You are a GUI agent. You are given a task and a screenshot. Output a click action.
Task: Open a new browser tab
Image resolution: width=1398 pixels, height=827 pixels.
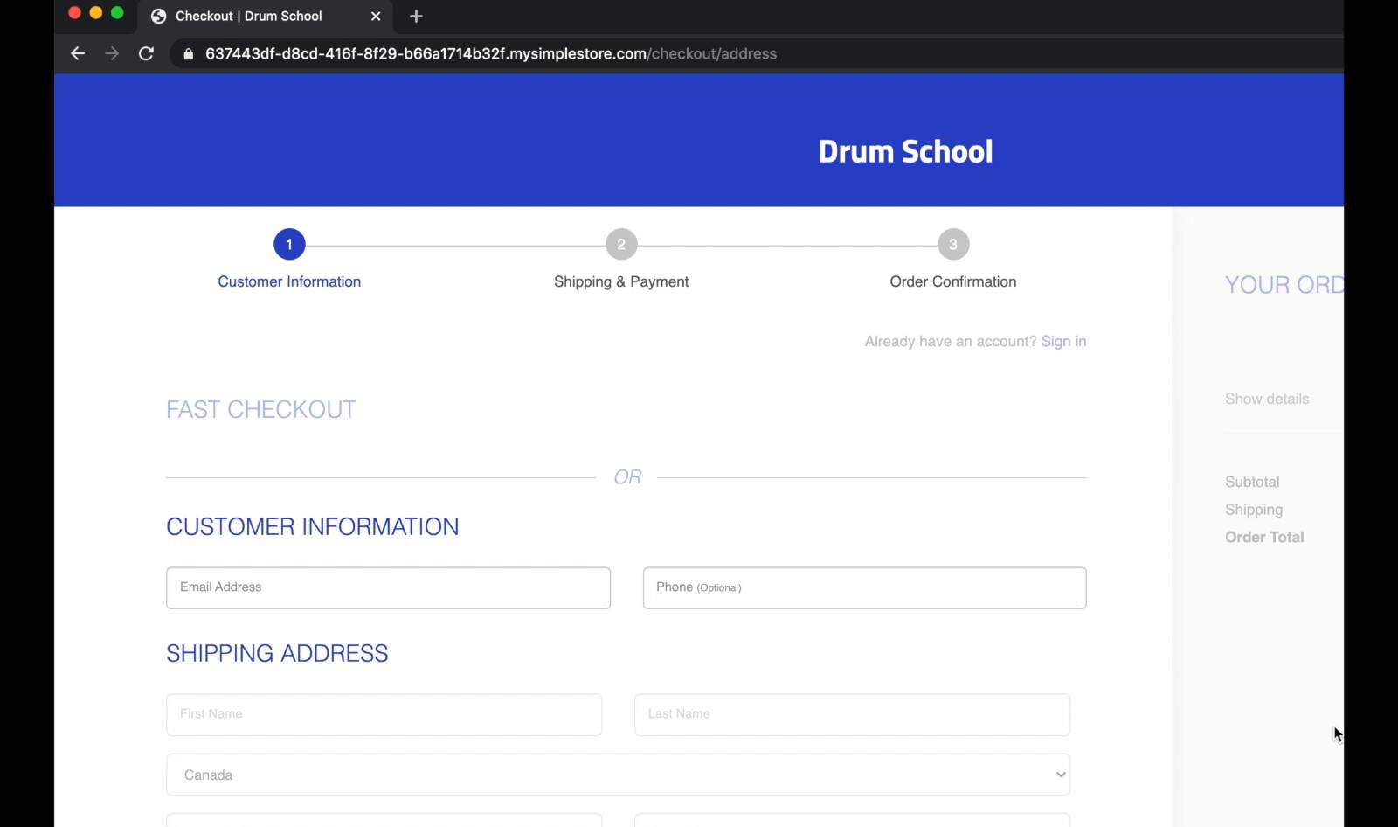[x=416, y=16]
